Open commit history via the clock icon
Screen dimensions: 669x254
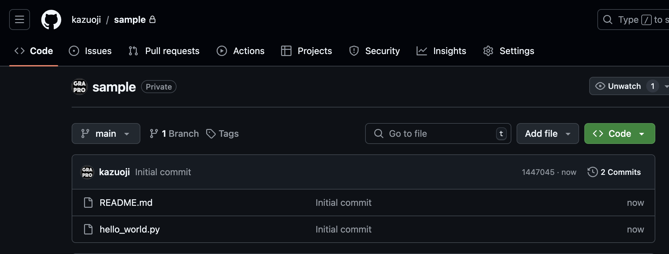click(x=592, y=172)
